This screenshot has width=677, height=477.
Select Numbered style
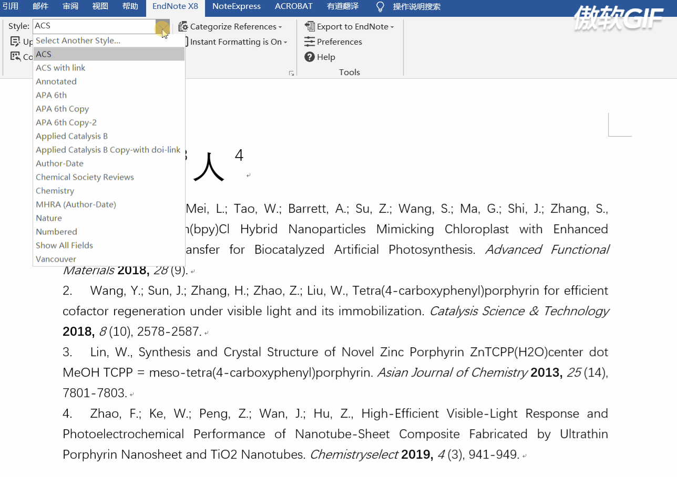(109, 232)
